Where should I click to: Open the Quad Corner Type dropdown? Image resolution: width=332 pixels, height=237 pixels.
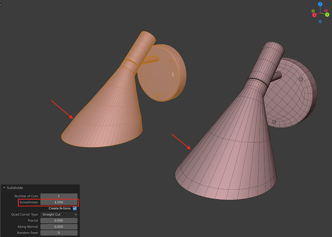click(59, 214)
